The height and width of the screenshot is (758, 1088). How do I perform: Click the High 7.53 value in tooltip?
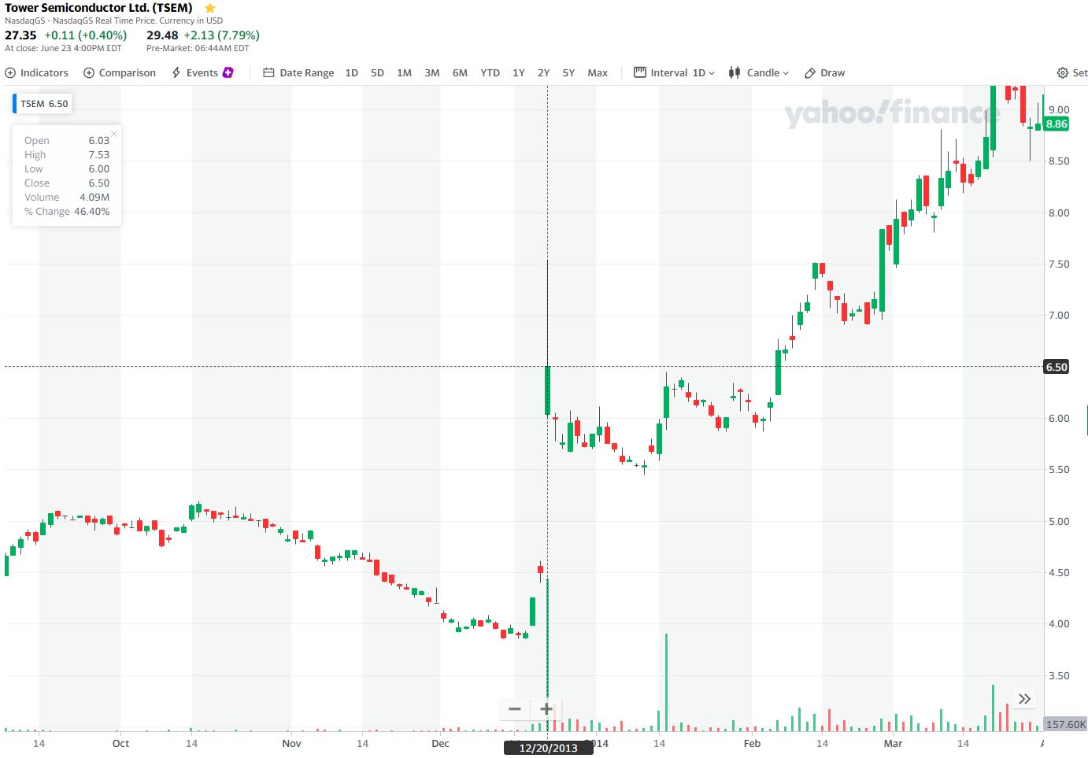pos(99,155)
